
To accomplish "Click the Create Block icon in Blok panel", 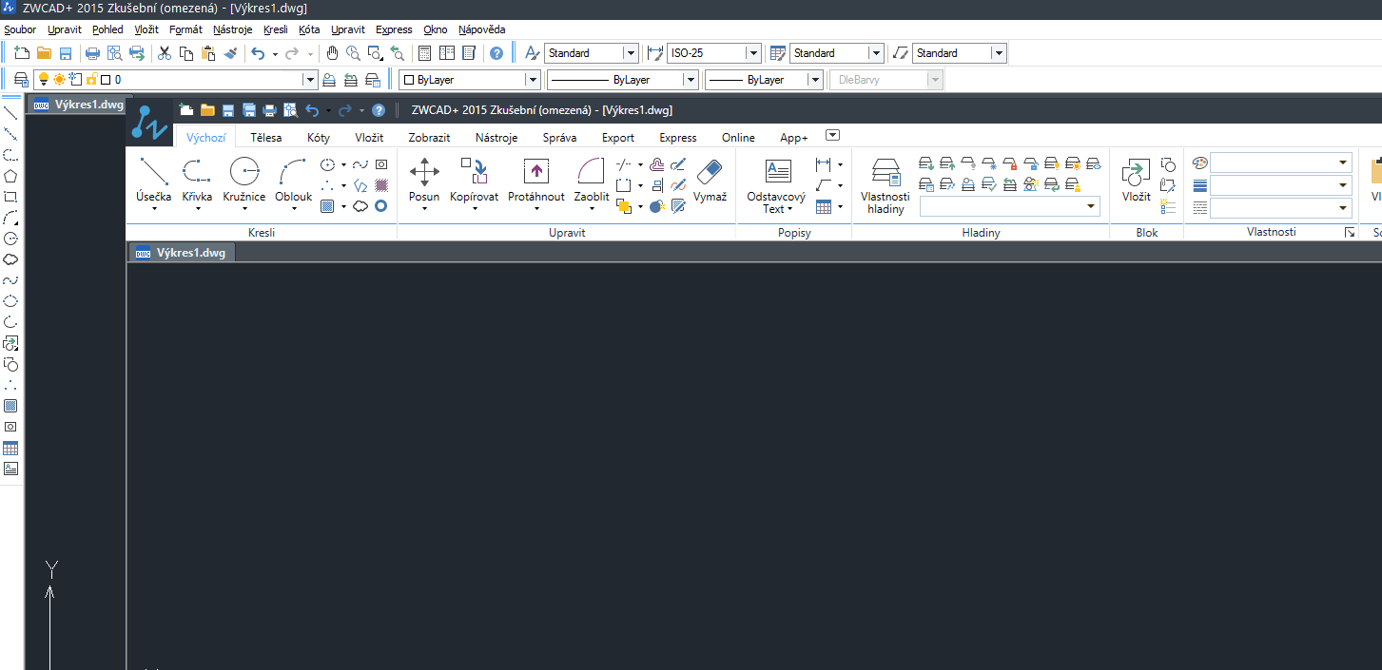I will [1169, 164].
